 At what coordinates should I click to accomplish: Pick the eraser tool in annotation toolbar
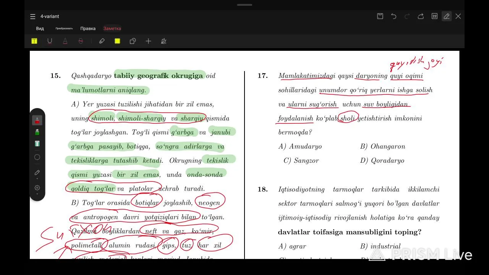pos(102,41)
